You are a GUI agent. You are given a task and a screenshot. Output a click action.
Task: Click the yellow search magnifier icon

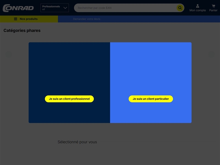pyautogui.click(x=180, y=8)
